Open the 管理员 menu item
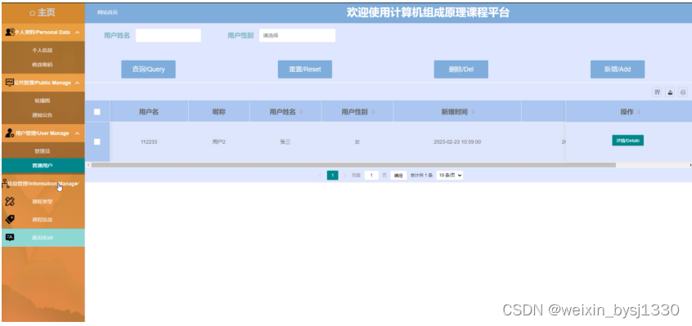 pyautogui.click(x=43, y=151)
